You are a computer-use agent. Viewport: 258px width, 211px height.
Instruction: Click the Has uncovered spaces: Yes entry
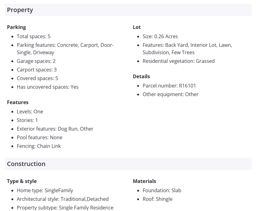click(47, 87)
